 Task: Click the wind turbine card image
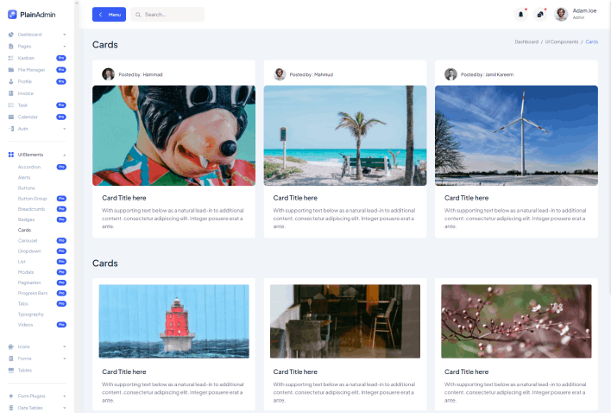click(x=516, y=135)
